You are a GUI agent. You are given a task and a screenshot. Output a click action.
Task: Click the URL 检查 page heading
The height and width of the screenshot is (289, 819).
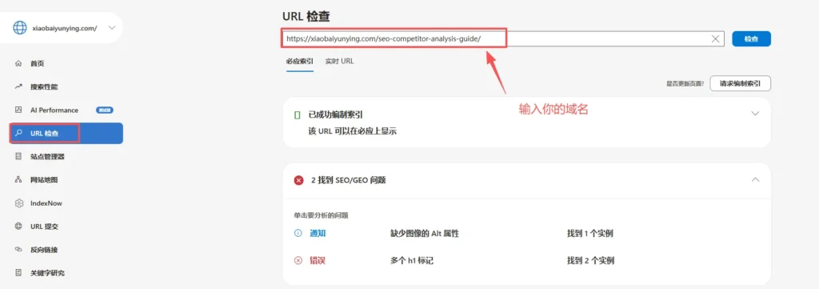click(x=306, y=16)
